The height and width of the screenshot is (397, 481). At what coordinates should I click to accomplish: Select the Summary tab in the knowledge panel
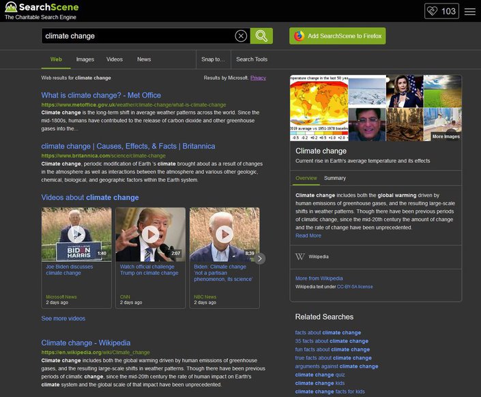335,178
